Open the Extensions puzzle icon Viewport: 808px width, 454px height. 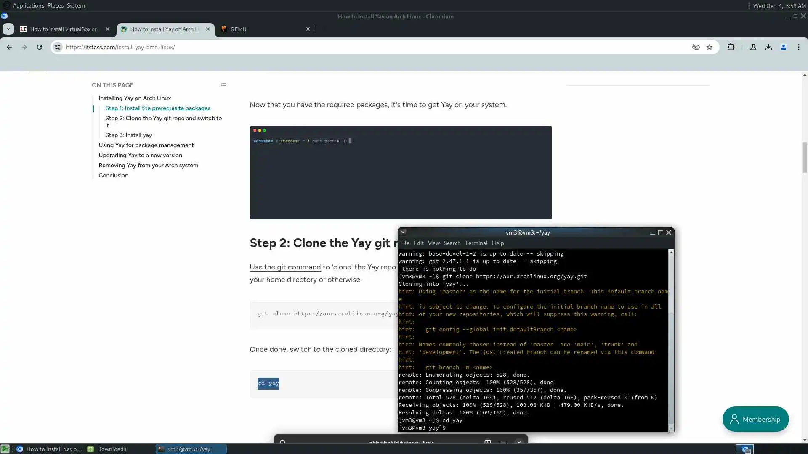click(x=731, y=47)
